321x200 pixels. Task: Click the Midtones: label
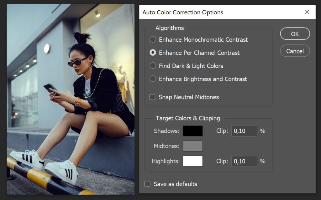[x=166, y=146]
